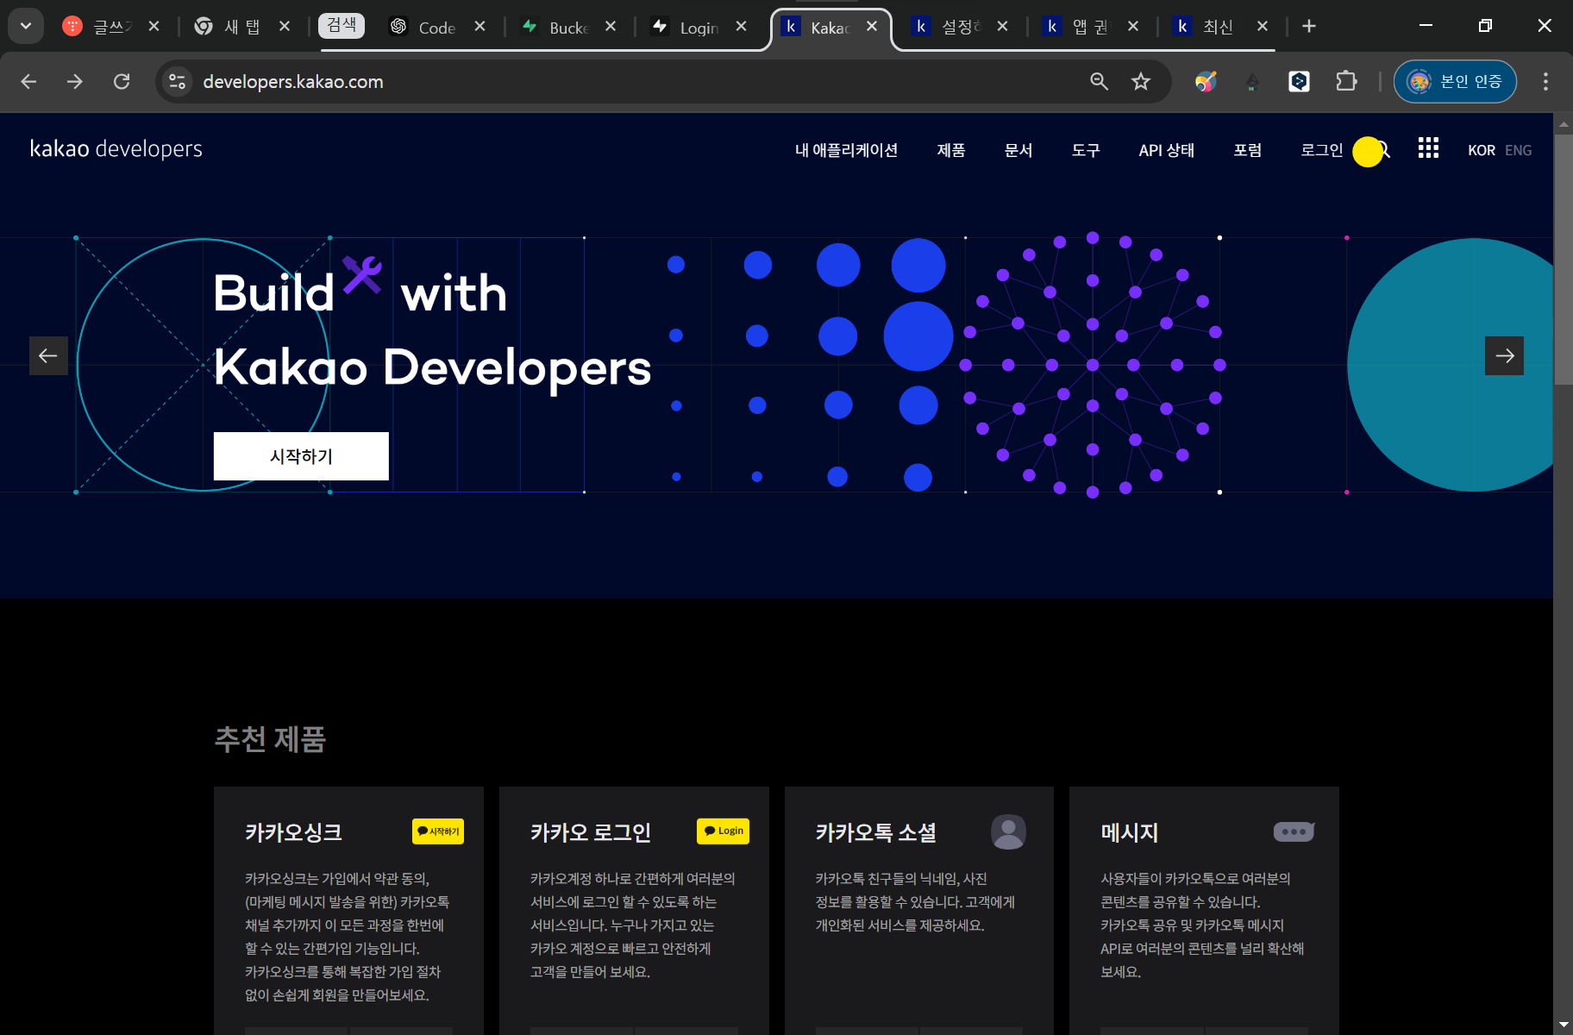The height and width of the screenshot is (1035, 1573).
Task: Click the kakao developers logo
Action: (116, 149)
